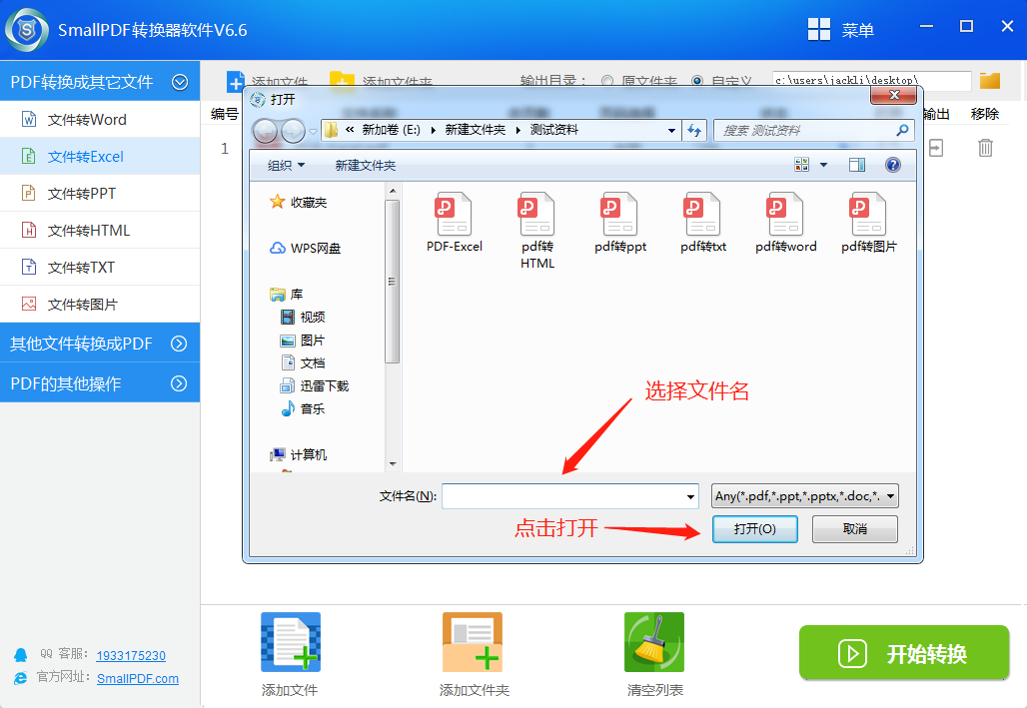Open 文档 library
The width and height of the screenshot is (1027, 708).
click(x=303, y=362)
